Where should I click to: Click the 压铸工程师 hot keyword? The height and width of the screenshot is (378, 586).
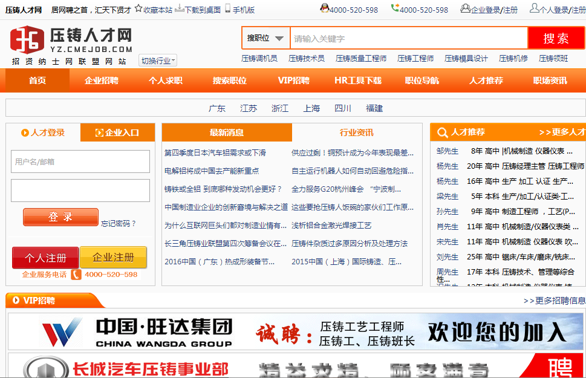415,58
